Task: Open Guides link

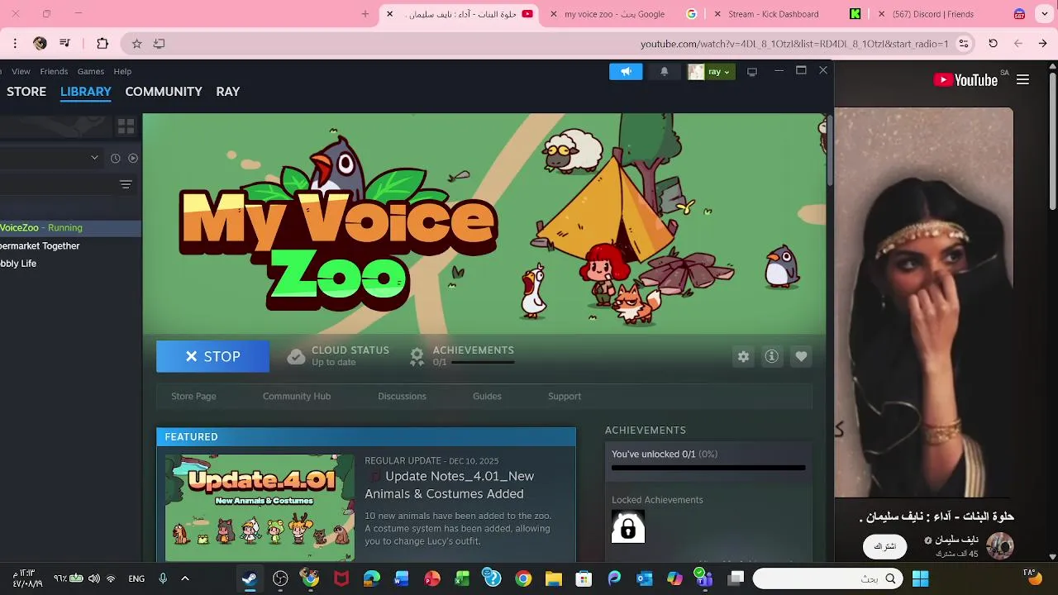Action: tap(487, 396)
